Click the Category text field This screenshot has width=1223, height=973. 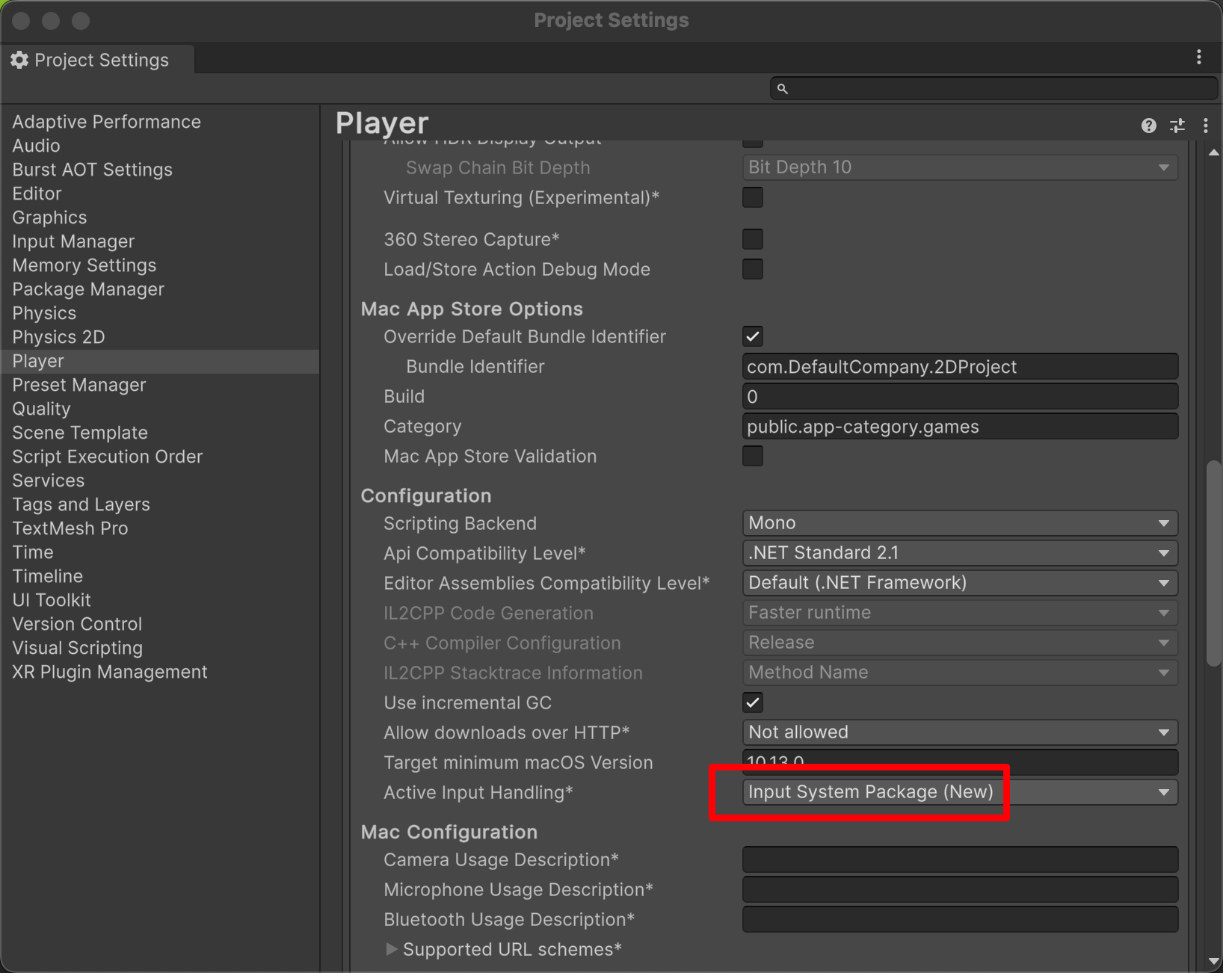click(960, 426)
